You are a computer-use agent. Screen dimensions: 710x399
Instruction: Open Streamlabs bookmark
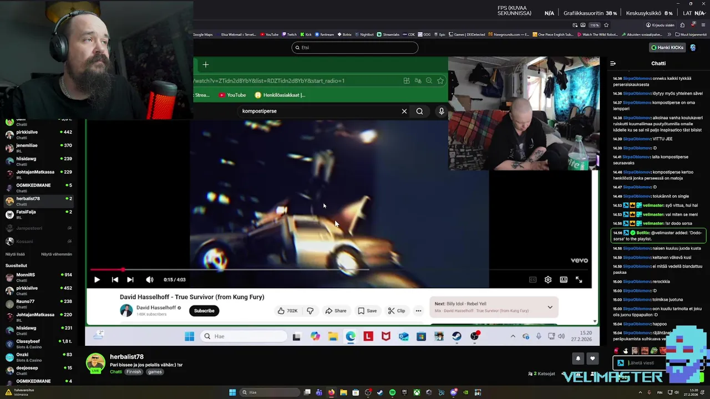pyautogui.click(x=388, y=34)
